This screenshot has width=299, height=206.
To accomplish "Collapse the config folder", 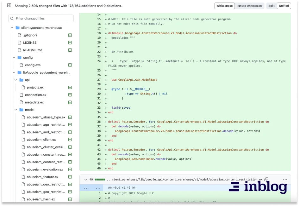I will tap(14, 58).
